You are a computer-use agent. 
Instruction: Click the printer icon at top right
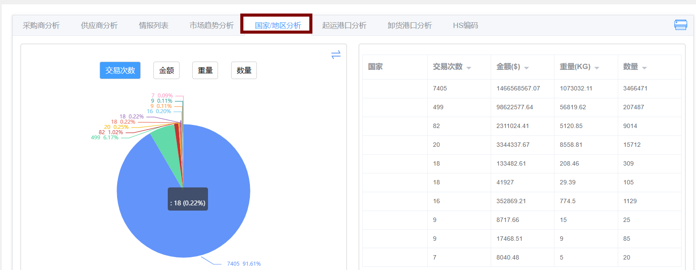click(x=680, y=25)
